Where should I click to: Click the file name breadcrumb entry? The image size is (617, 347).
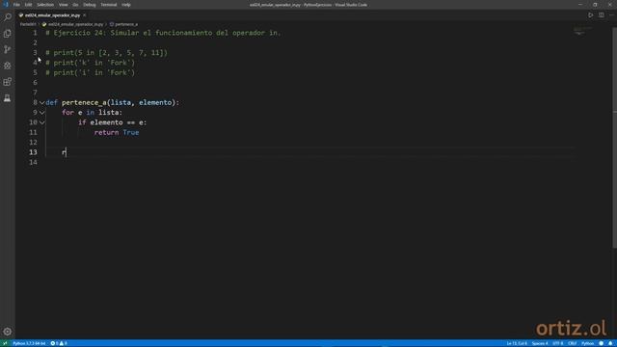(73, 24)
